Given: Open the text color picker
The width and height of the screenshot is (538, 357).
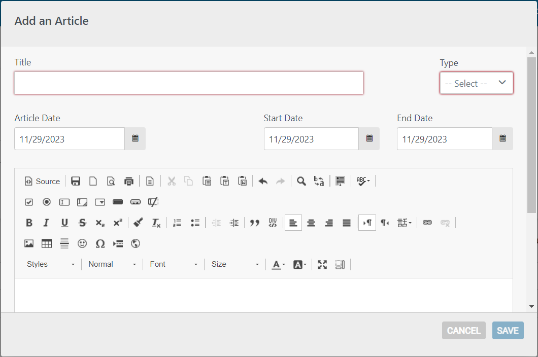Looking at the screenshot, I should click(278, 264).
